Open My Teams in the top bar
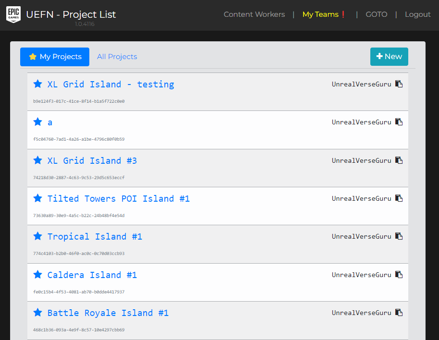This screenshot has height=340, width=439. click(x=320, y=14)
